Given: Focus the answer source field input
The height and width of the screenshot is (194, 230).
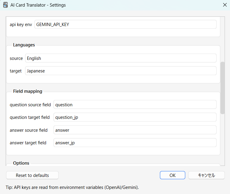Looking at the screenshot, I should click(x=135, y=130).
